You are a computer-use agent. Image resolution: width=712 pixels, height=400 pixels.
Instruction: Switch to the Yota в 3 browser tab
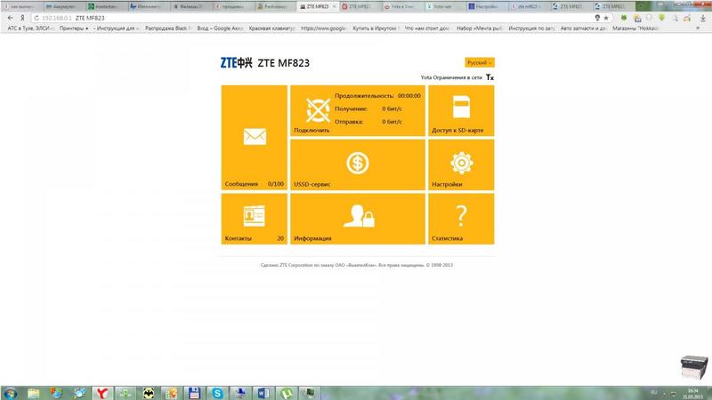[x=401, y=6]
